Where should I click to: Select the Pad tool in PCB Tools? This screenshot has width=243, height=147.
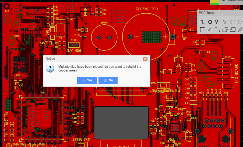pos(210,22)
